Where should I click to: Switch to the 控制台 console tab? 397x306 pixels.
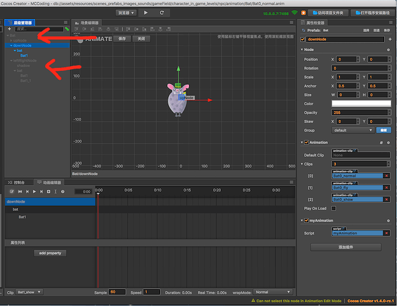[17, 182]
